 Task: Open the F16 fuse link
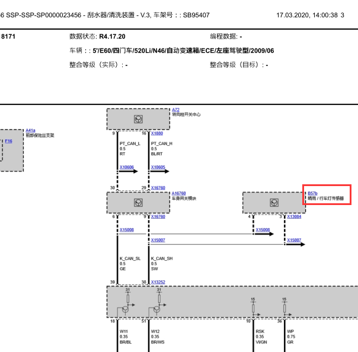pos(8,141)
